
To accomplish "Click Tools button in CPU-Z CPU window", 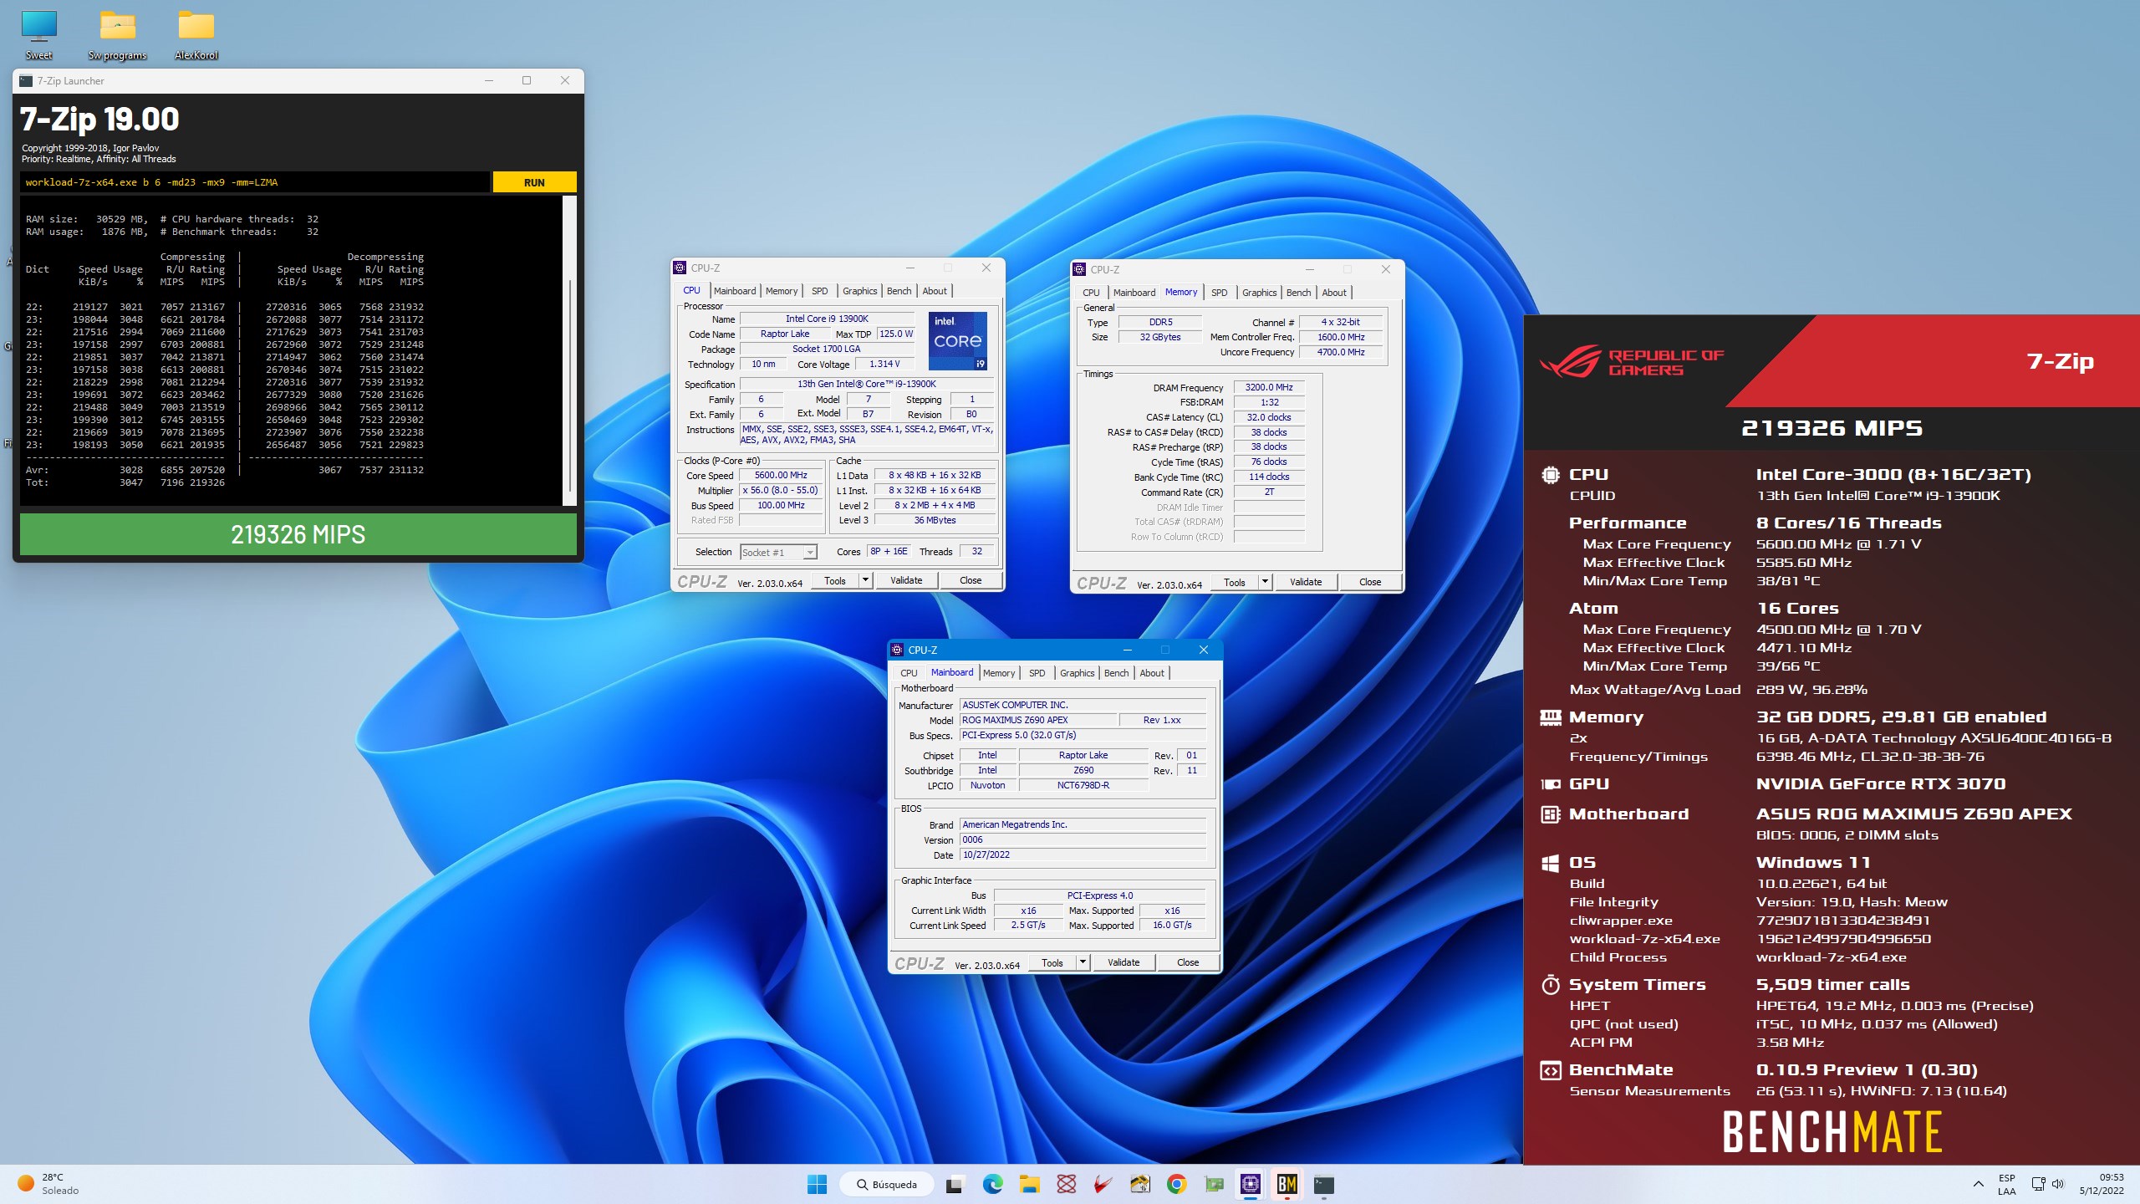I will (834, 580).
